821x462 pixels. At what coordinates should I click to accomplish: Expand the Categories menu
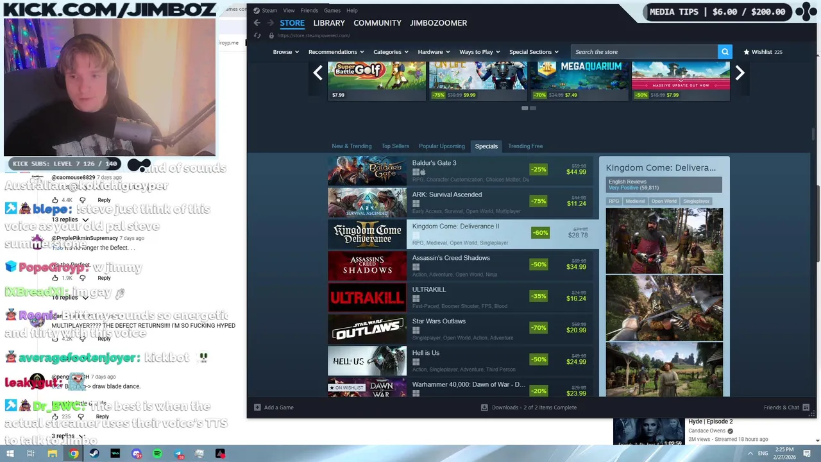click(391, 52)
